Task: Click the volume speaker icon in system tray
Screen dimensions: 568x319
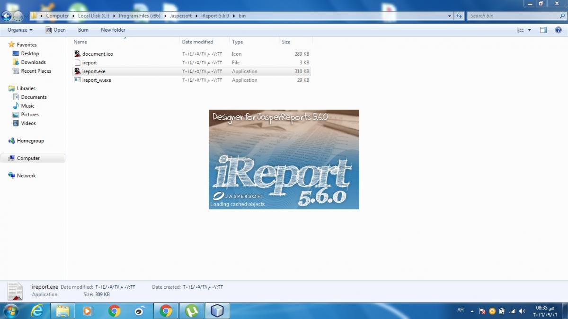Action: coord(522,311)
